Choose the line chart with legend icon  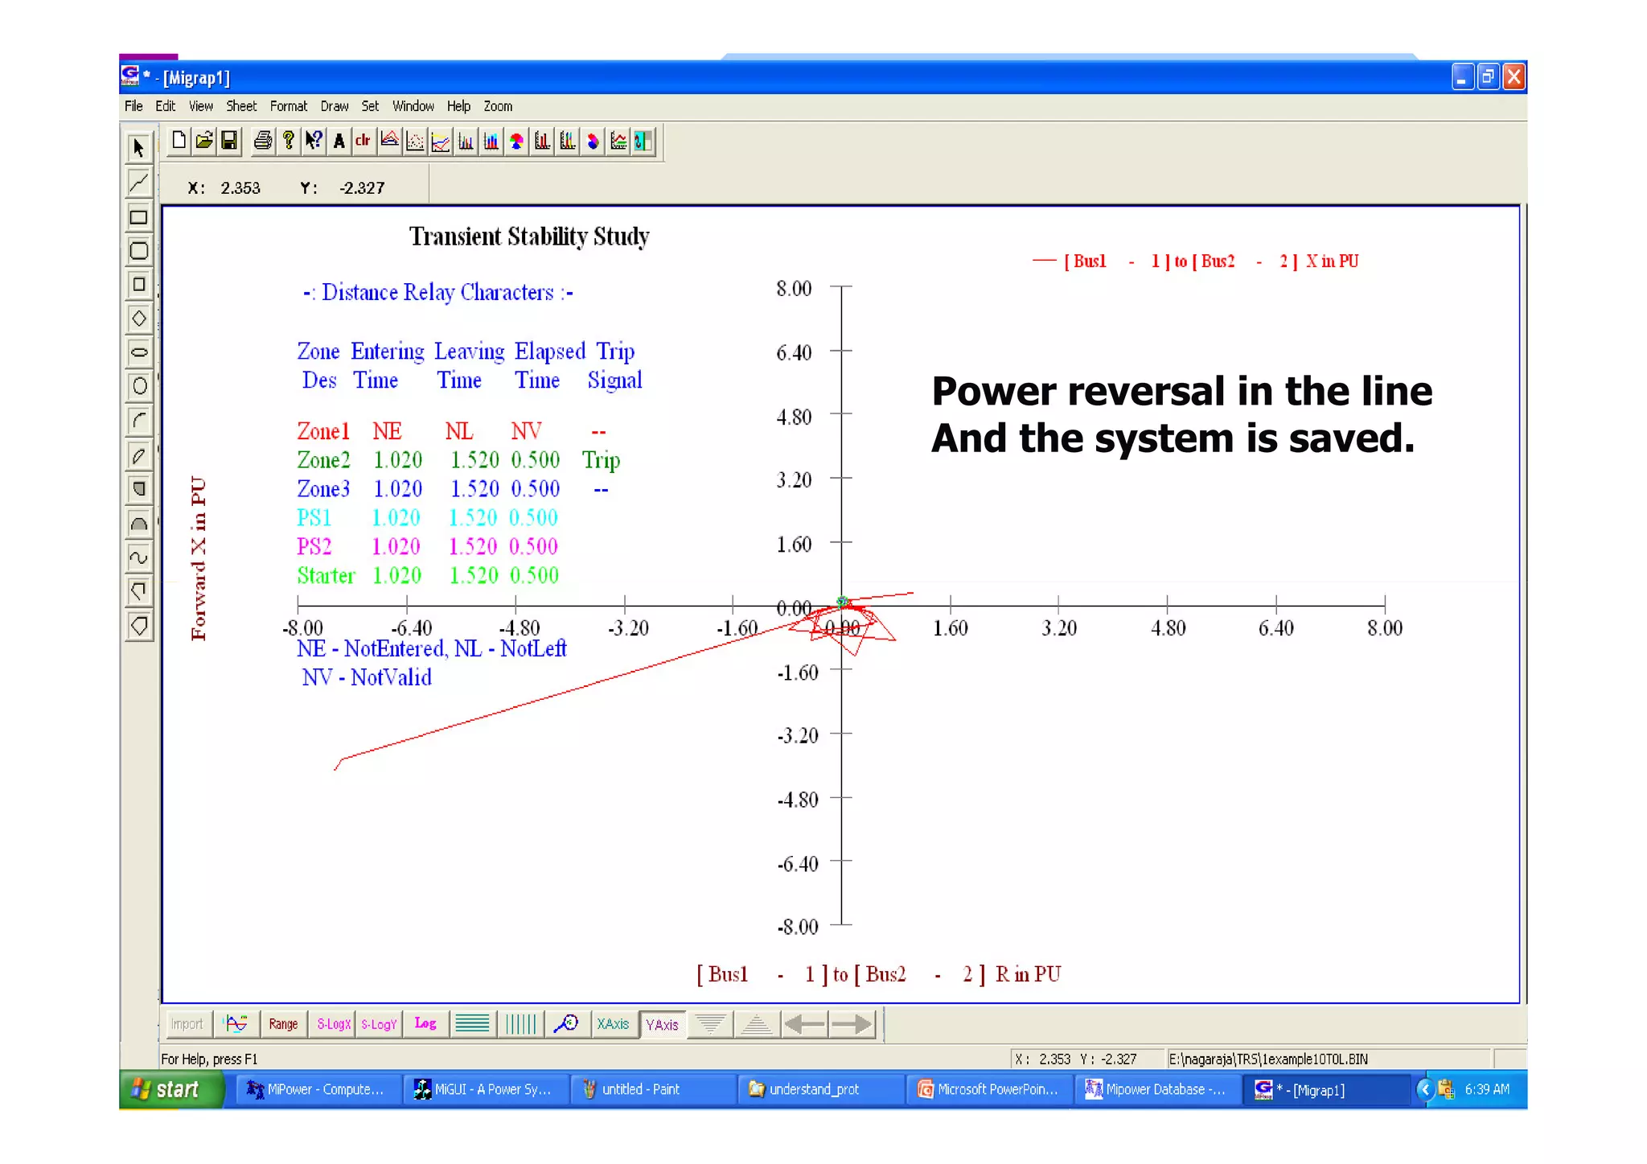pyautogui.click(x=618, y=142)
